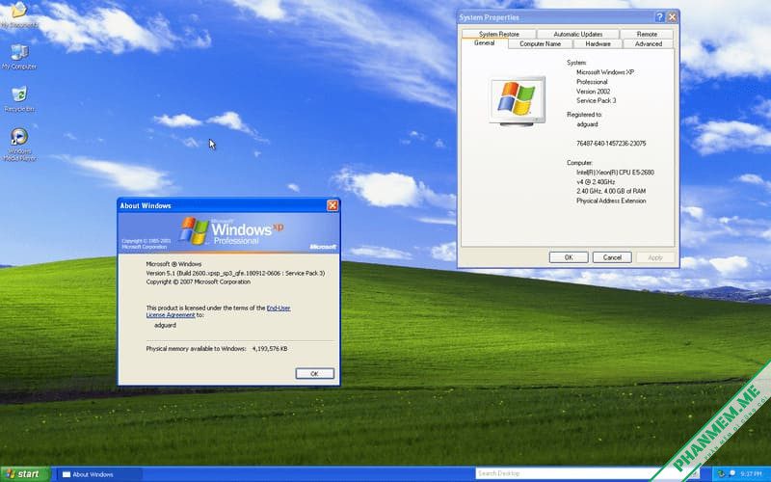Click "Version 2002" in System Properties
Viewport: 771px width, 482px height.
tap(593, 91)
